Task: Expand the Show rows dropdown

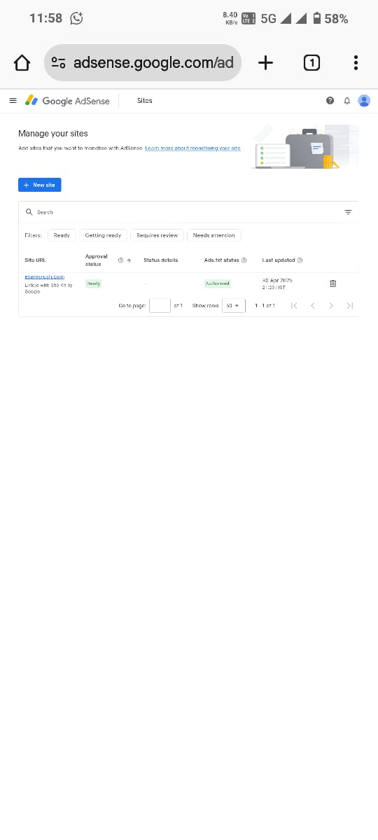Action: point(233,306)
